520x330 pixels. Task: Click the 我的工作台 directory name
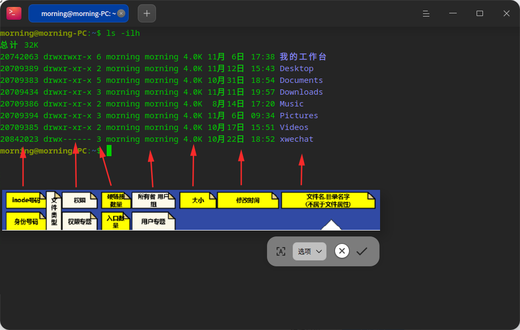[x=303, y=57]
